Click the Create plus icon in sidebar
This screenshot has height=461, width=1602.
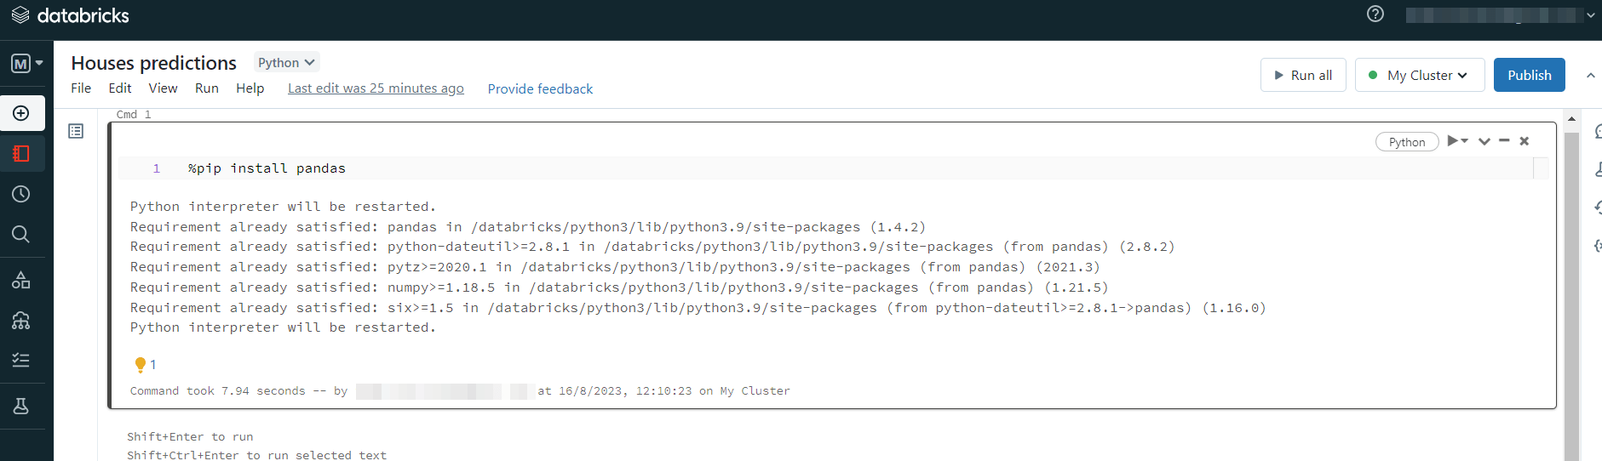21,113
